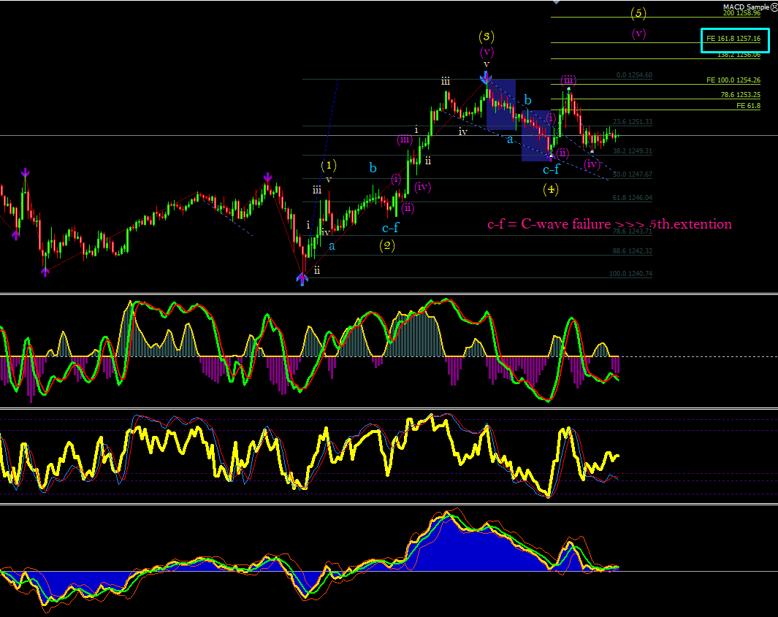Screen dimensions: 778x617
Task: Select the FE 61.8 level label
Action: 748,106
